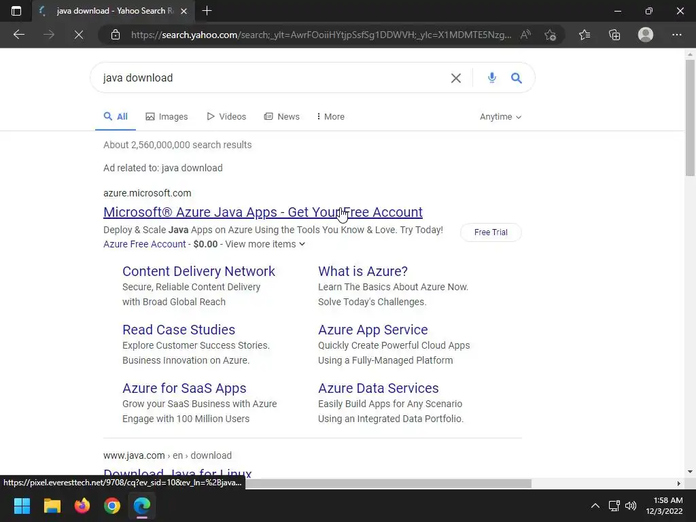Image resolution: width=696 pixels, height=522 pixels.
Task: Clear the search box text
Action: (x=456, y=78)
